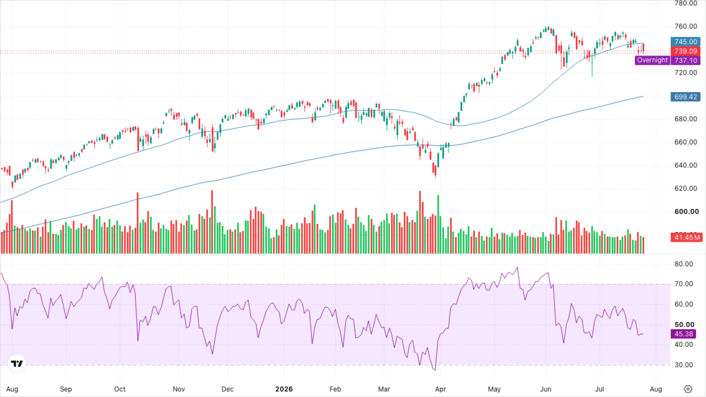Click the 760.00 price axis label
The height and width of the screenshot is (397, 706).
[686, 26]
